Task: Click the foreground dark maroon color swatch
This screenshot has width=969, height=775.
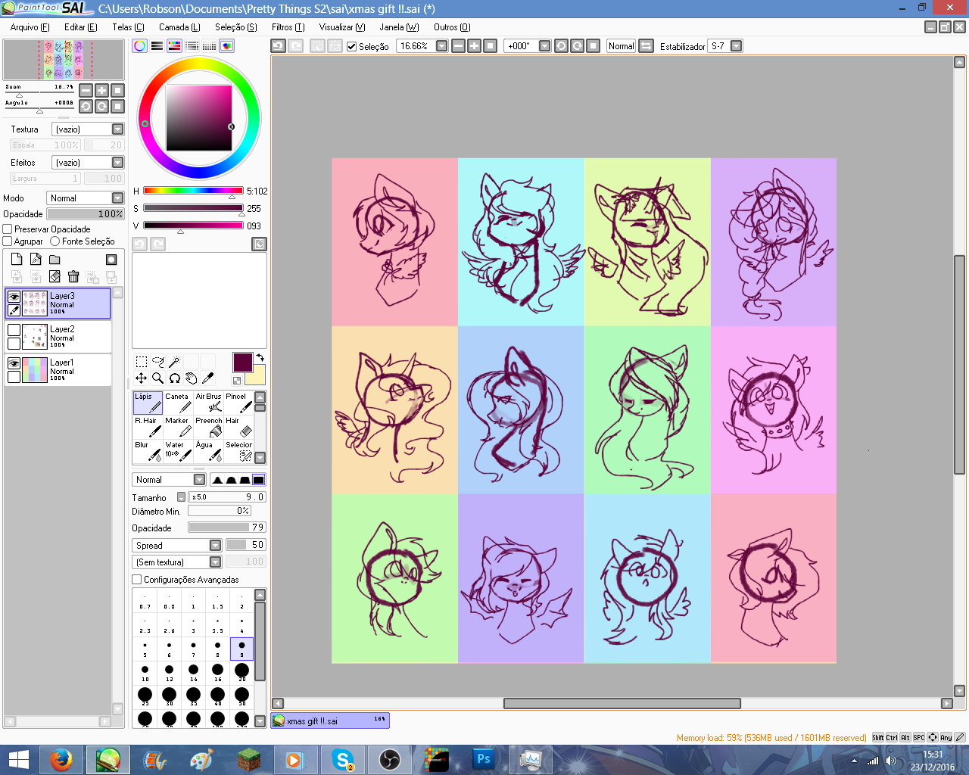Action: 242,362
